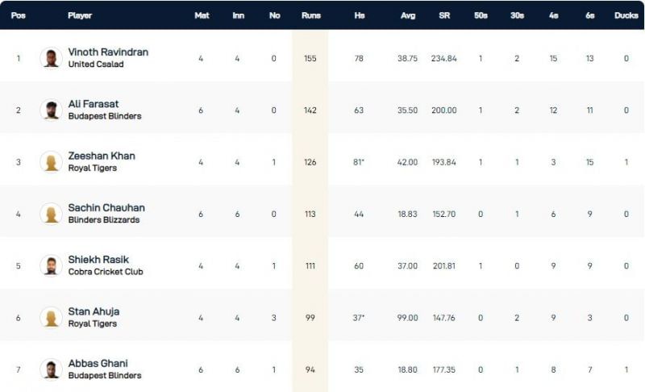This screenshot has height=392, width=645.
Task: Click Cobra Cricket Club team name
Action: (x=106, y=272)
